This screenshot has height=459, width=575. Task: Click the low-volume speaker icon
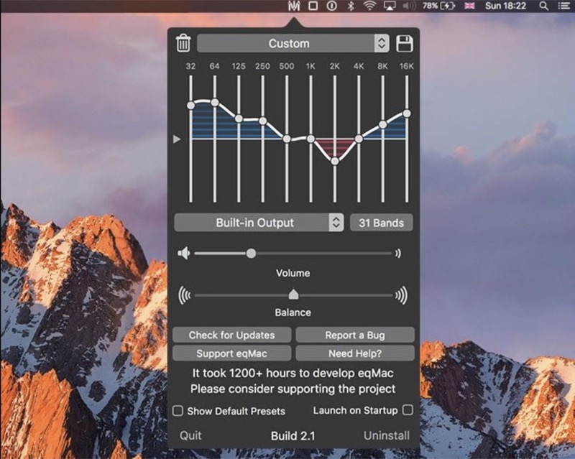(x=184, y=253)
